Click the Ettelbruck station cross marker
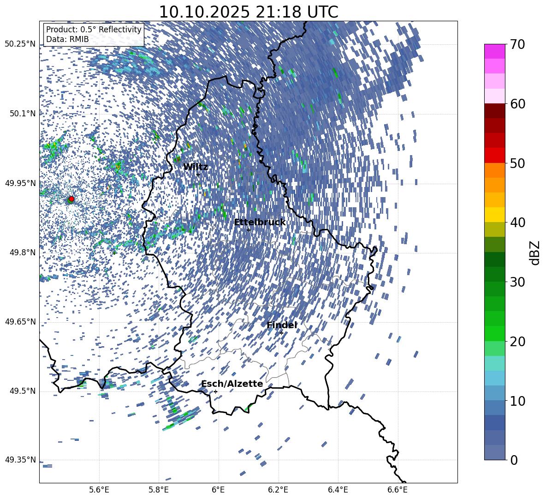Image resolution: width=546 pixels, height=499 pixels. (249, 230)
